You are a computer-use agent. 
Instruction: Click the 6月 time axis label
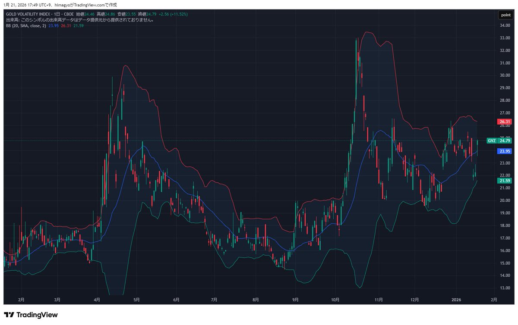pos(176,299)
